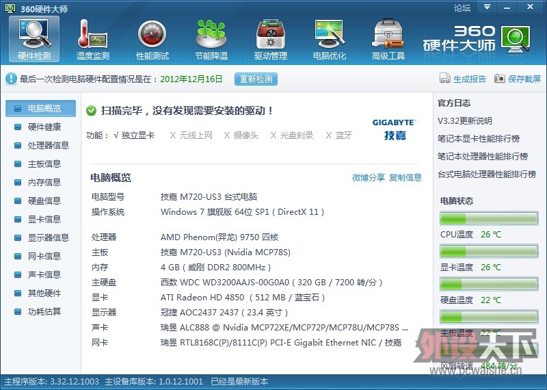
Task: Click the 摄像头 feature label
Action: 246,135
